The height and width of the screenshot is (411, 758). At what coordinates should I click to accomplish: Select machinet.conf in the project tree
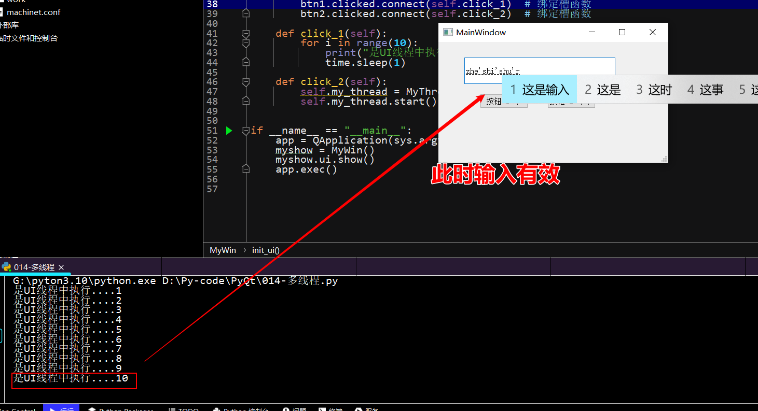32,12
